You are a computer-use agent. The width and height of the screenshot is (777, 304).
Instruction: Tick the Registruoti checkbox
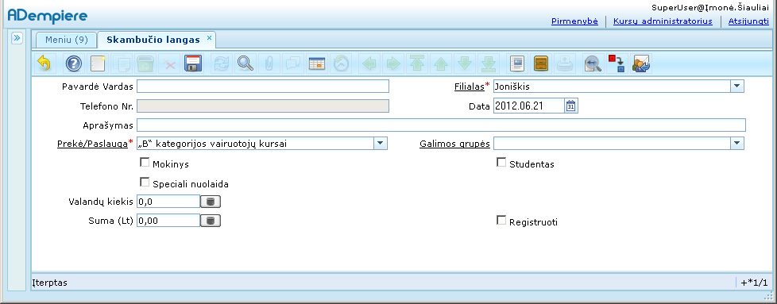[501, 221]
